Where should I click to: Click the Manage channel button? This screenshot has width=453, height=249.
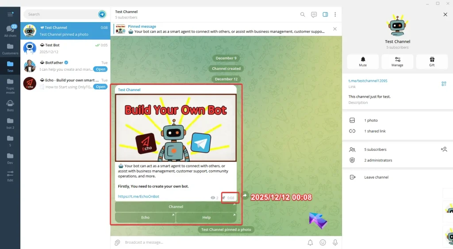(x=397, y=61)
